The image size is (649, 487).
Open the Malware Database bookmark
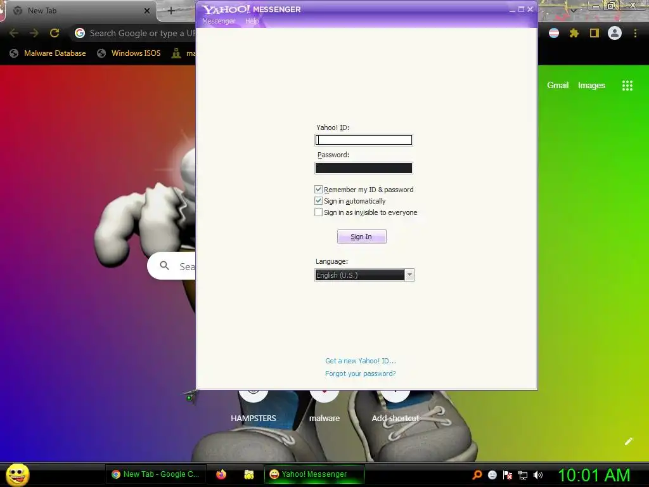pyautogui.click(x=48, y=53)
